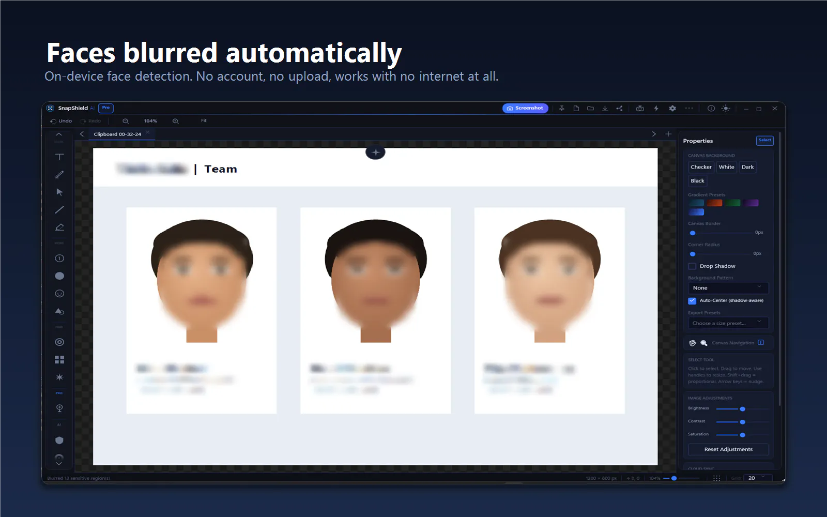Close the Clipboard 00-32-24 tab

[148, 132]
